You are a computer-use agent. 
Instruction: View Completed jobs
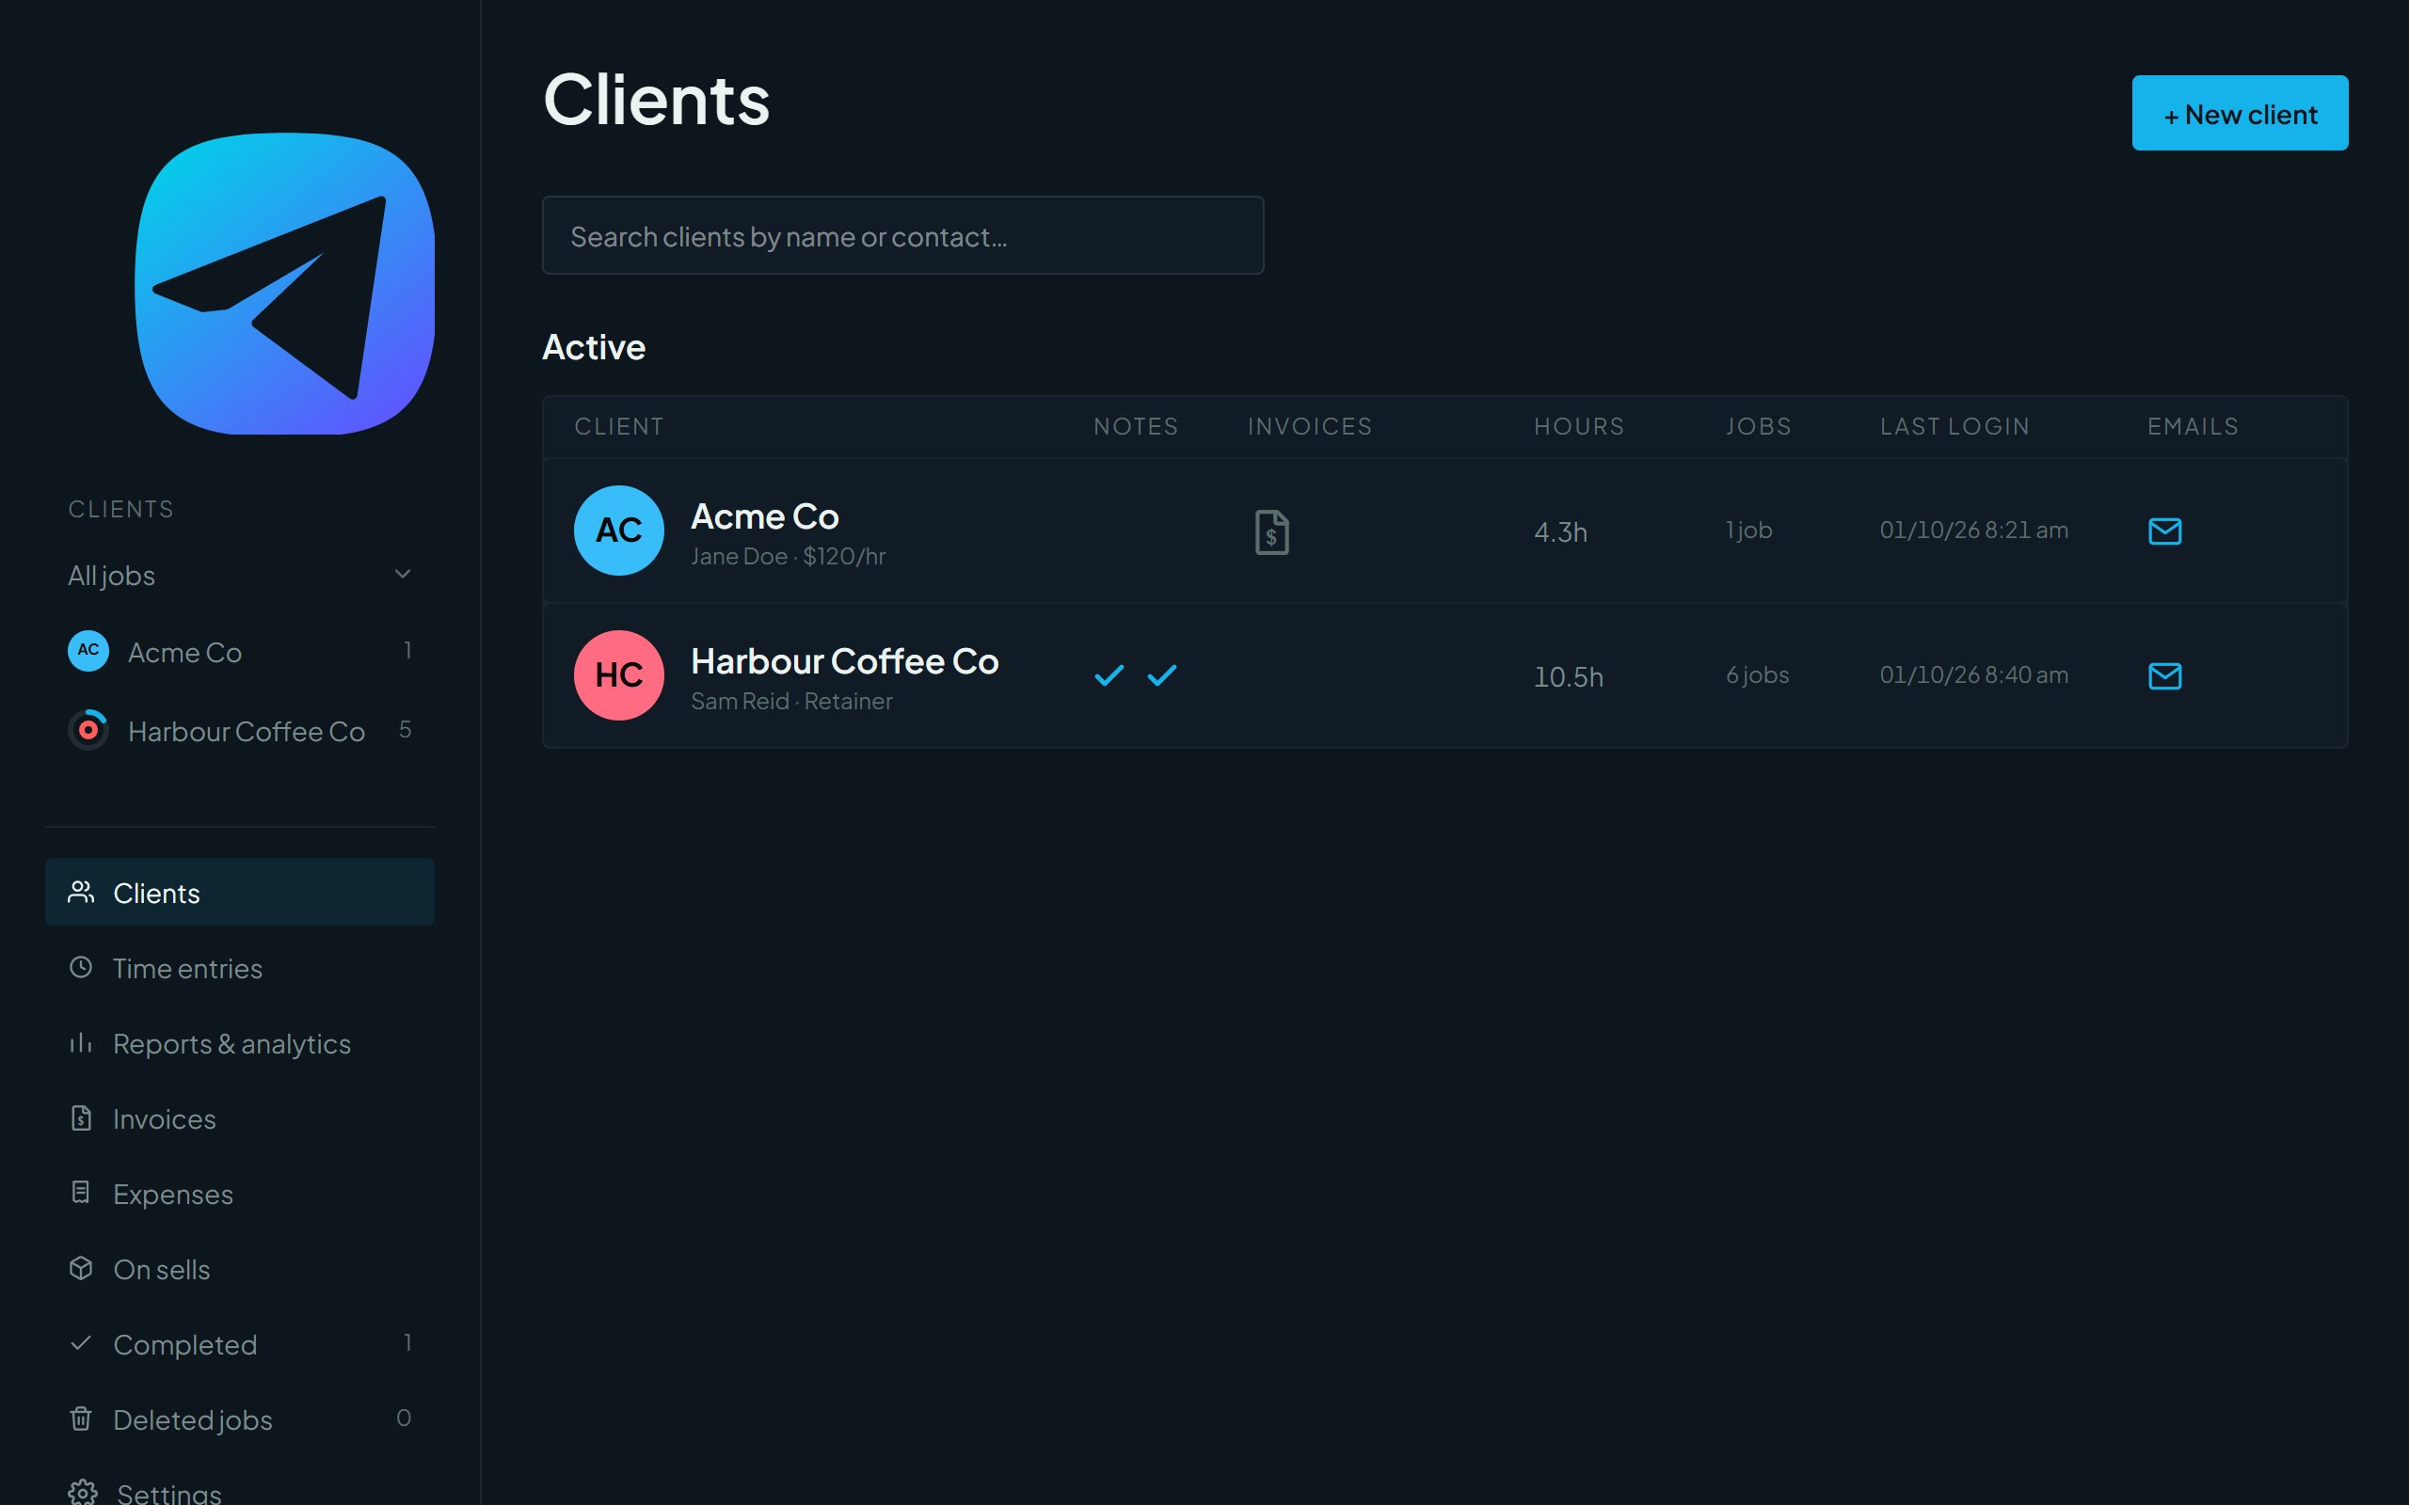[240, 1344]
